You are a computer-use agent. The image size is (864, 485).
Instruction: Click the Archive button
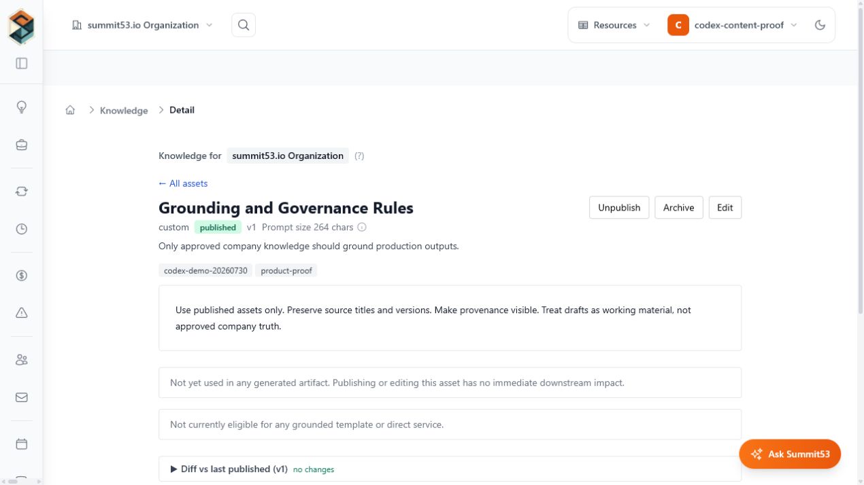pos(679,208)
